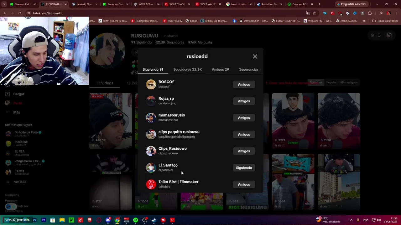Screen dimensions: 401x225
Task: Open Cargar in TikTok sidebar
Action: click(x=15, y=94)
